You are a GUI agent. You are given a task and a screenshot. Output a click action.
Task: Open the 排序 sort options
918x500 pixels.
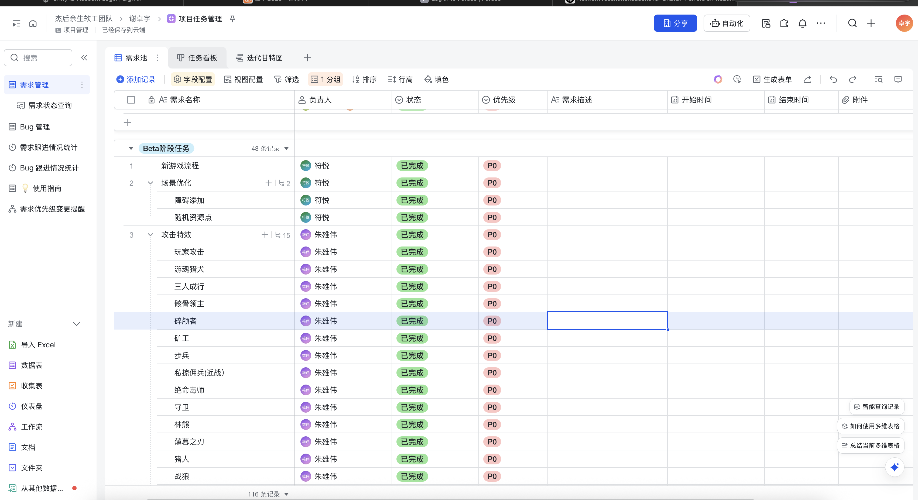(364, 79)
